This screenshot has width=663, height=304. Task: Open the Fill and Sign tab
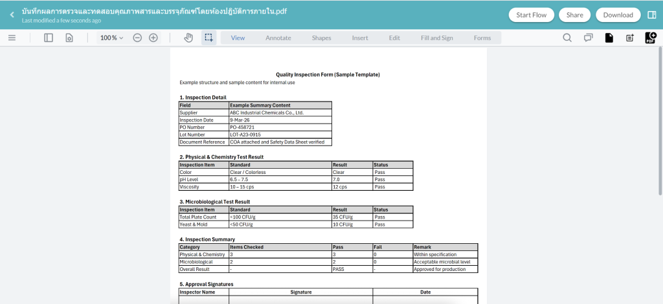[x=436, y=38]
